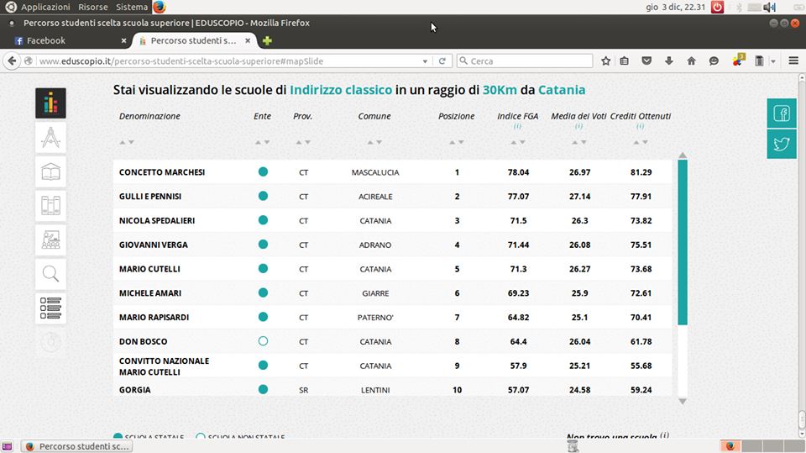
Task: Click info icon under Crediti Ottenuti
Action: (x=640, y=126)
